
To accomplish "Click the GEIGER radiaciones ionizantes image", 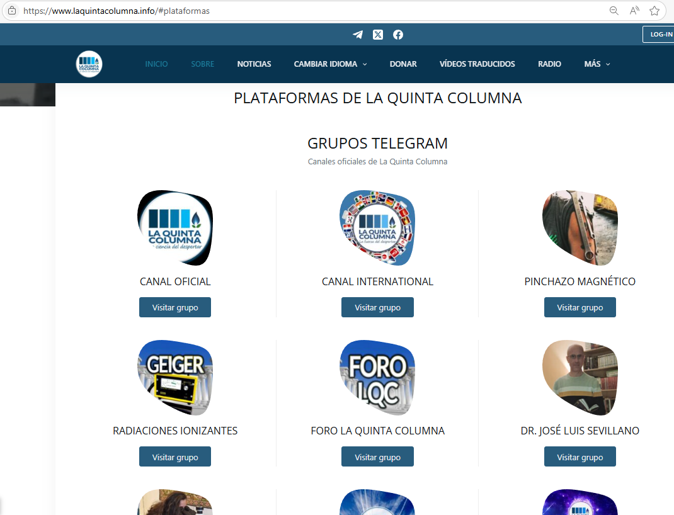I will click(x=174, y=377).
